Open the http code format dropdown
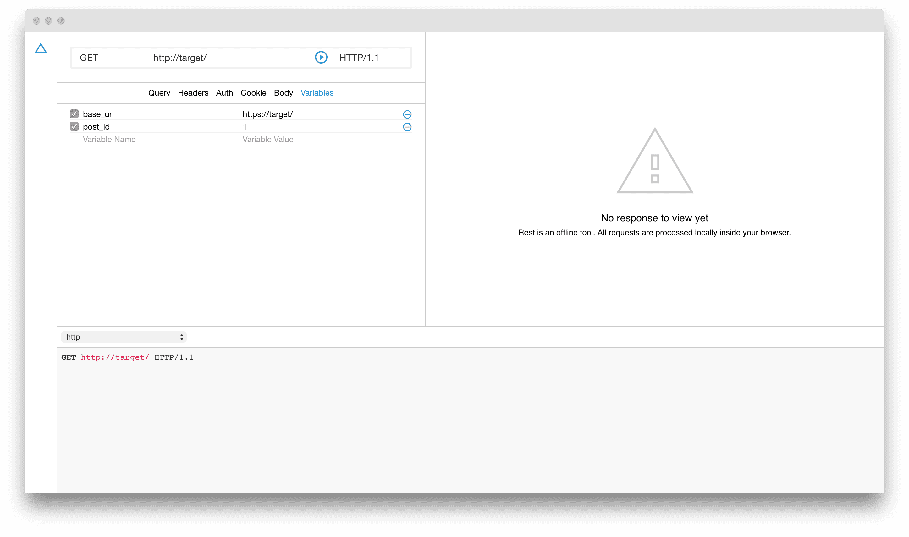Screen dimensions: 909x537 124,337
